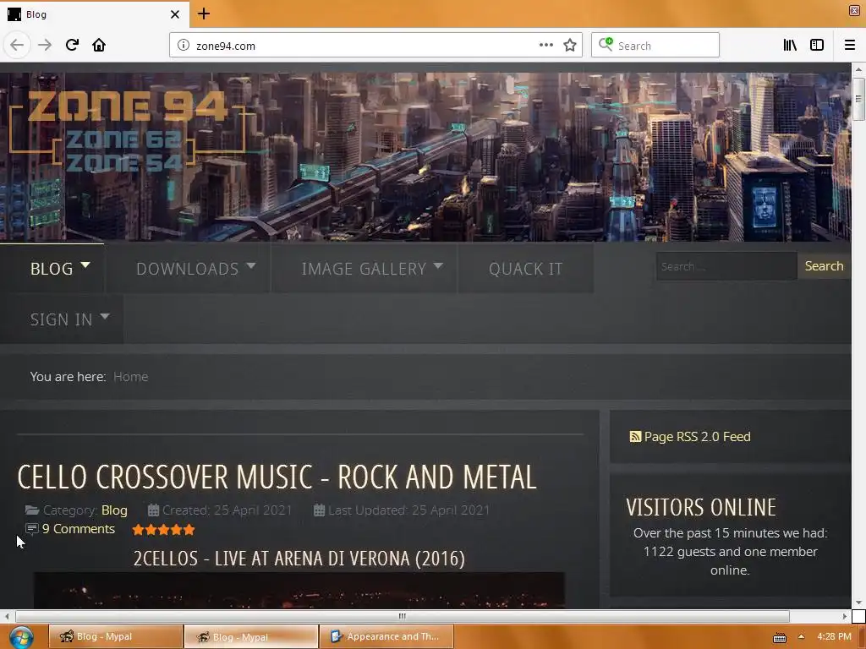This screenshot has height=649, width=866.
Task: Go to the browser home page
Action: (99, 45)
